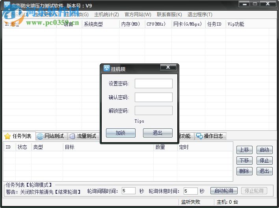Image resolution: width=279 pixels, height=208 pixels.
Task: Click the CPU(MHz) column header
Action: (158, 24)
